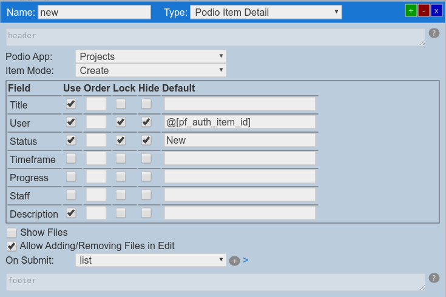Focus the header text area
Screen dimensions: 446x297
[215, 37]
